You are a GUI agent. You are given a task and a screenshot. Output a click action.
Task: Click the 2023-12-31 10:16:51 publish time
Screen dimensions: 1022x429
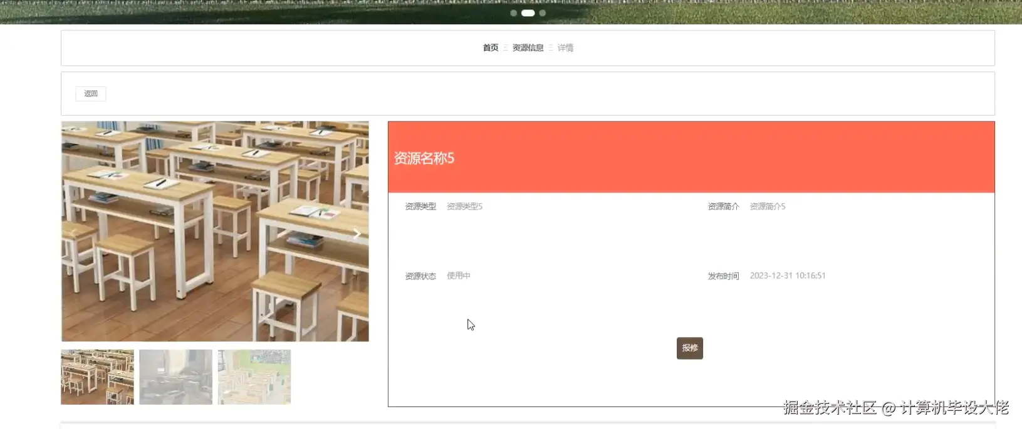[x=788, y=276]
